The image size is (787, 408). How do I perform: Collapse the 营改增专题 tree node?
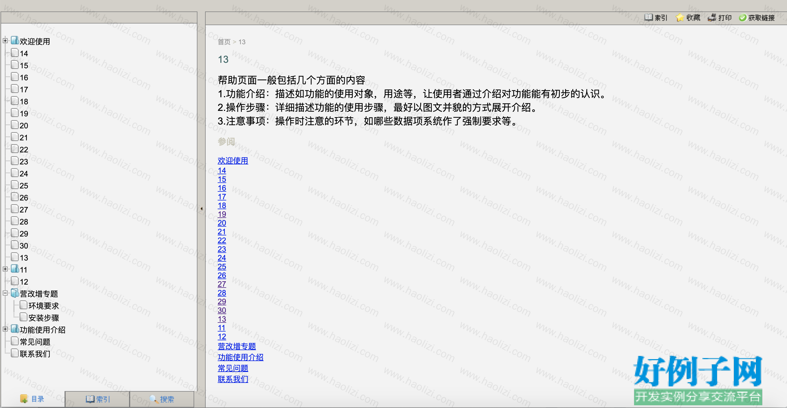[x=5, y=293]
